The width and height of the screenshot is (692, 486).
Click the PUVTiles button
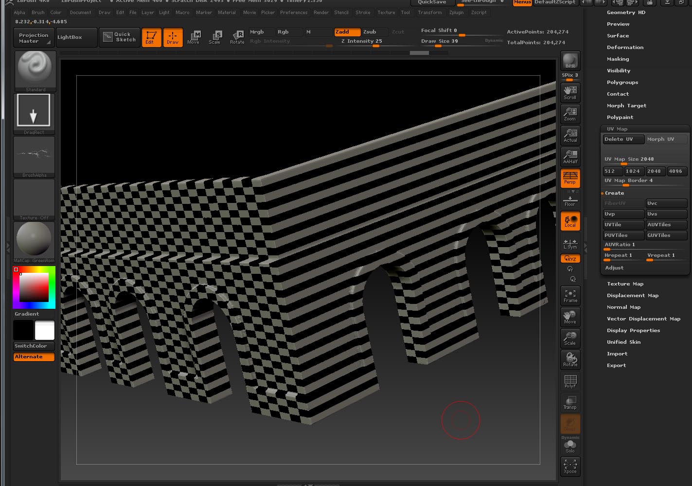click(623, 235)
